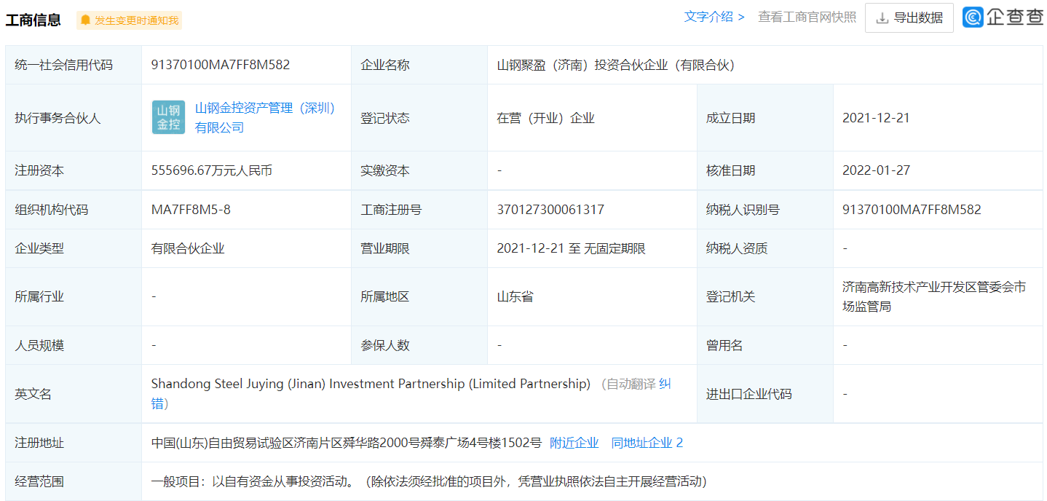Click registration authority 济南高新技术产业开发区管委会市场监管局
This screenshot has height=501, width=1047.
pos(934,296)
